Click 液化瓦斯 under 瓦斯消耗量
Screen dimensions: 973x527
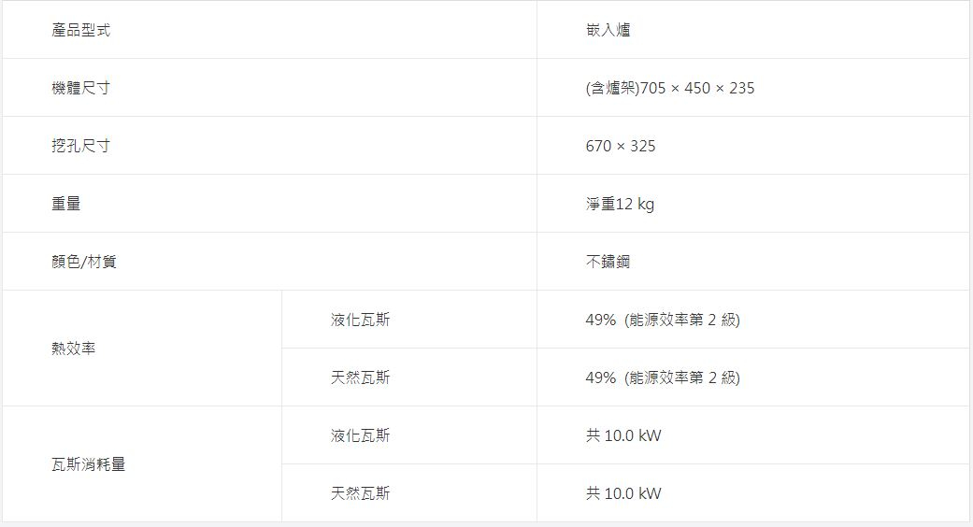[x=360, y=435]
